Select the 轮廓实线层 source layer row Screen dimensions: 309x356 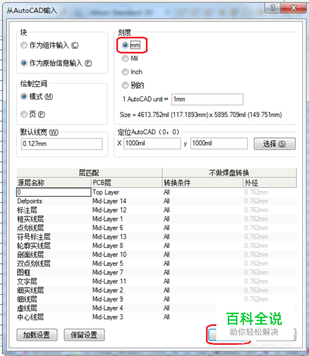click(54, 245)
